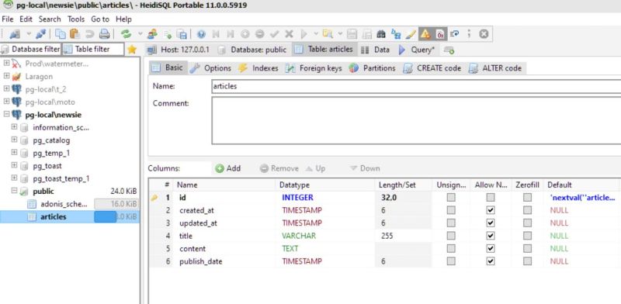
Task: Click the Paste clipboard icon
Action: point(75,34)
